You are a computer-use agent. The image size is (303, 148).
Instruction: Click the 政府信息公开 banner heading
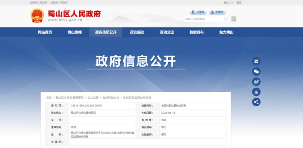point(136,61)
